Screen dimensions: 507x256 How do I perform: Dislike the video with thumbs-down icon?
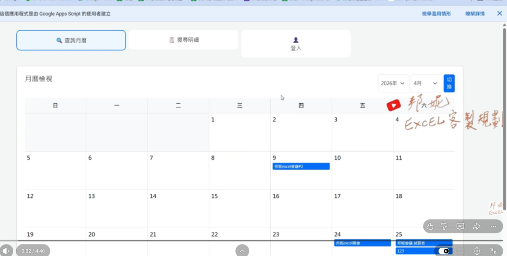click(x=444, y=226)
